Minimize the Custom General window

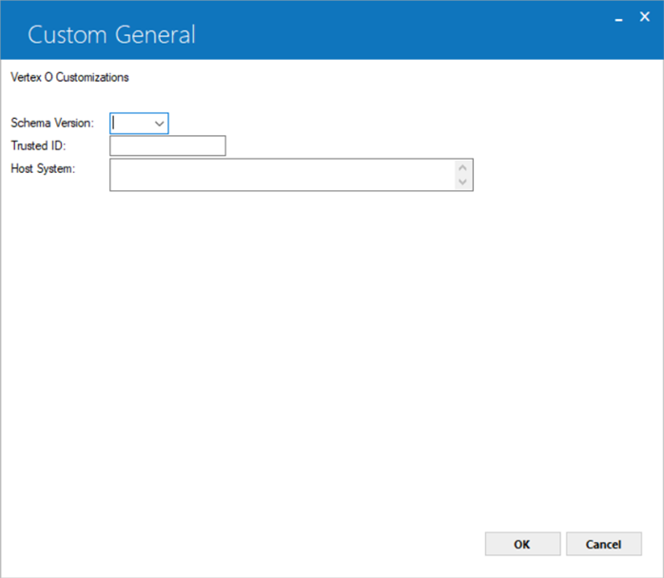coord(618,18)
